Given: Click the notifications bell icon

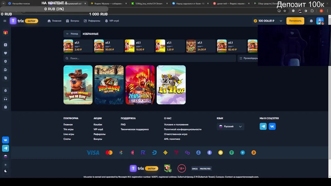Looking at the screenshot, I should point(311,21).
